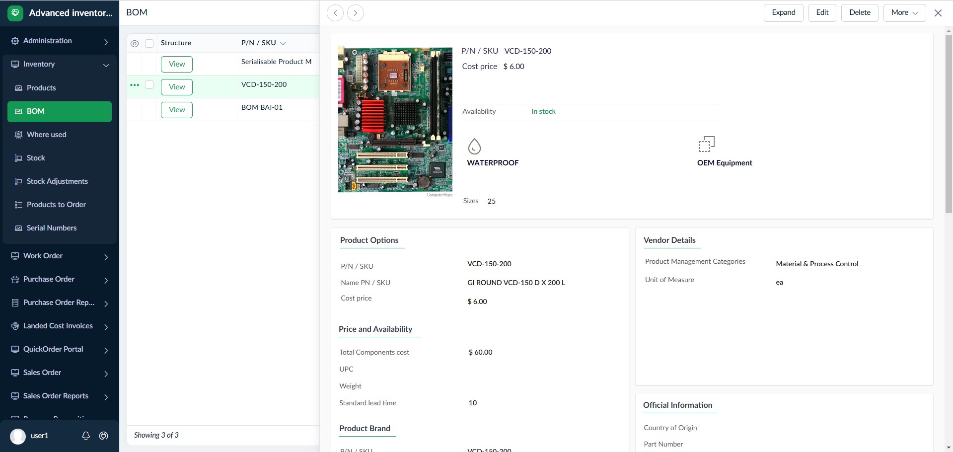Toggle the column visibility eye icon
The width and height of the screenshot is (953, 452).
tap(135, 44)
